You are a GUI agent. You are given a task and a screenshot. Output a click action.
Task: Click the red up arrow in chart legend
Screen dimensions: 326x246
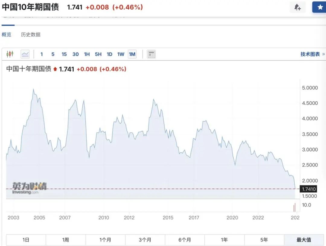click(x=55, y=69)
